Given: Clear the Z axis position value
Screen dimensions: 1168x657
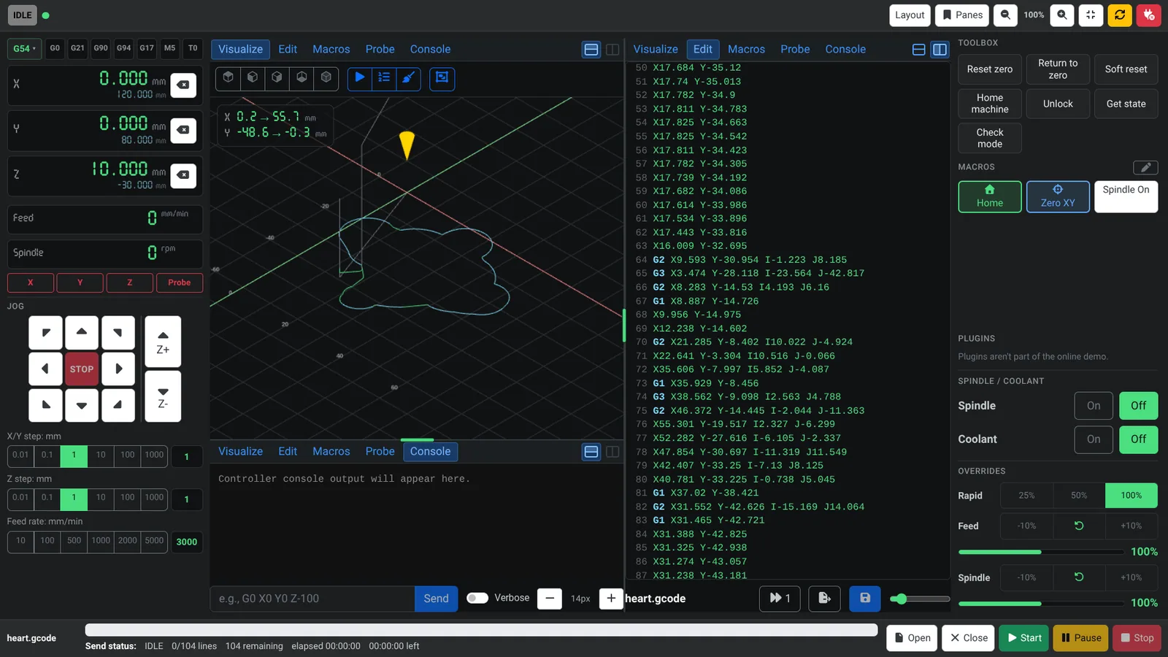Looking at the screenshot, I should (183, 175).
